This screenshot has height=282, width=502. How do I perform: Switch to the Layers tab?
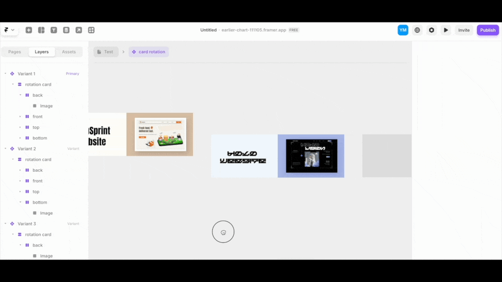pos(42,52)
